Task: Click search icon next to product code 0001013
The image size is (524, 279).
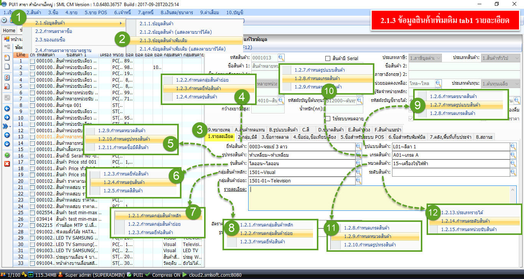Action: tap(281, 58)
